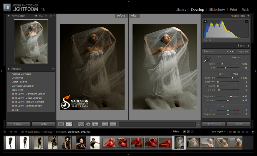Collapse the Presets panel triangle

point(9,69)
